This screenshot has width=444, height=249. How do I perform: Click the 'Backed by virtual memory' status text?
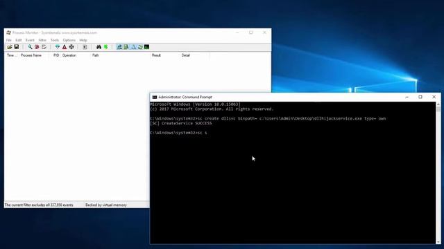106,205
